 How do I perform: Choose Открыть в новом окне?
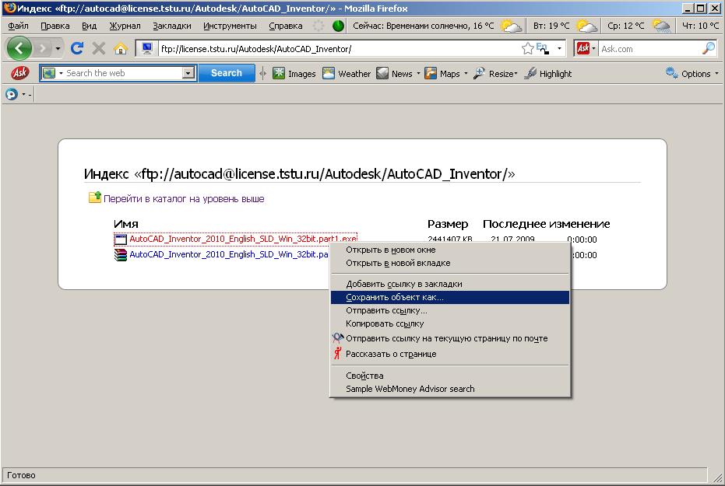(x=449, y=250)
